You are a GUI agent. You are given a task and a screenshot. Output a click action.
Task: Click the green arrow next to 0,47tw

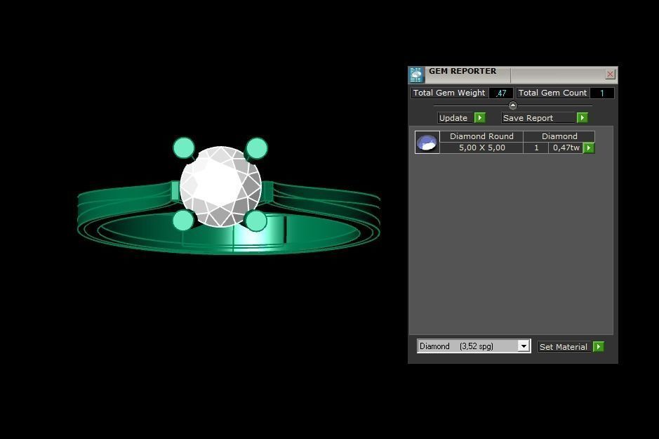(x=589, y=148)
